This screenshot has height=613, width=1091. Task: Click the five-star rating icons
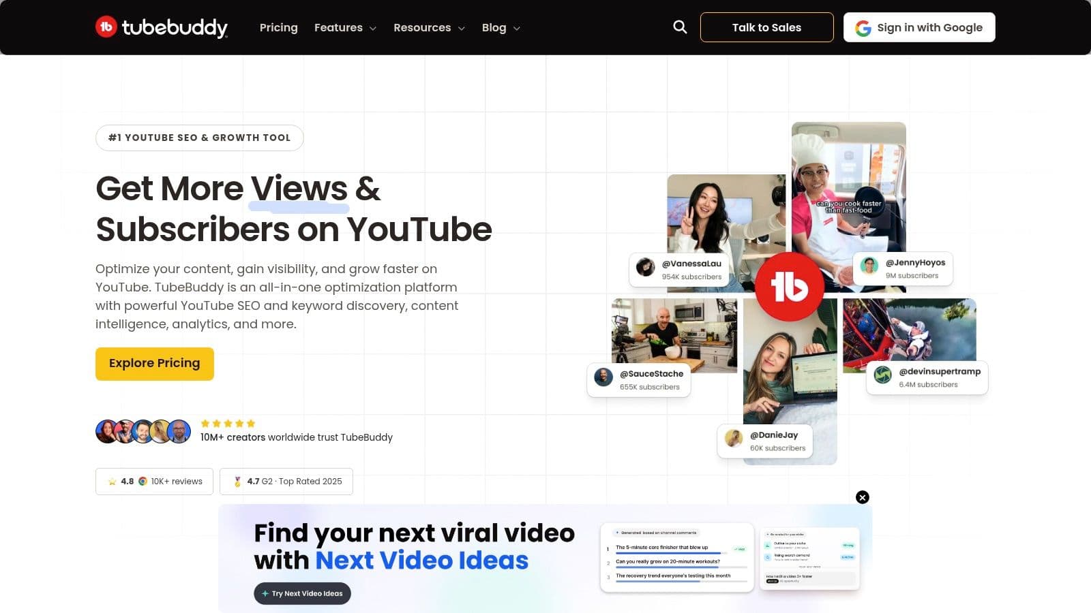[x=228, y=423]
